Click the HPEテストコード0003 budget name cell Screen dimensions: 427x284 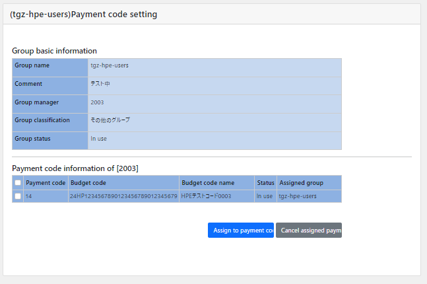pos(207,196)
